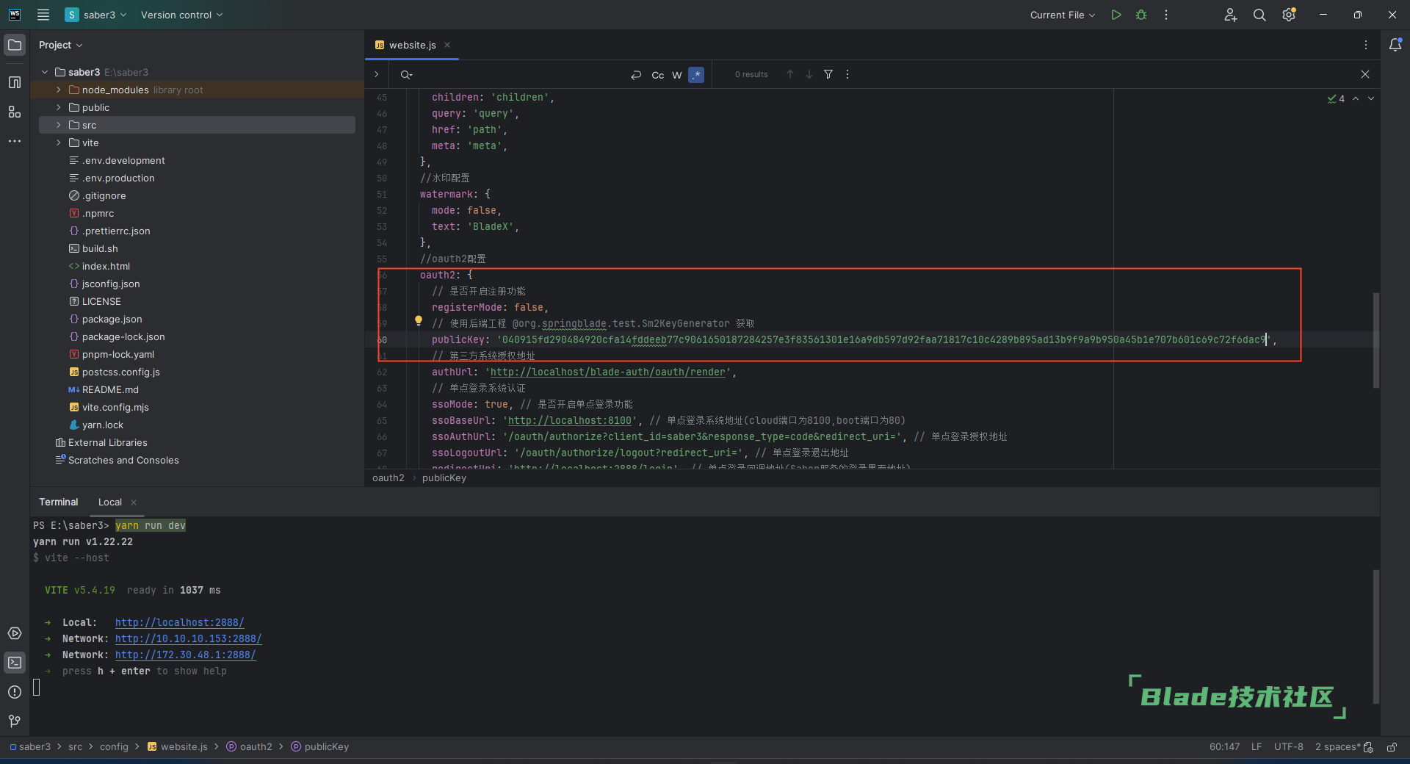Viewport: 1410px width, 764px height.
Task: Open more find bar options
Action: [x=847, y=74]
